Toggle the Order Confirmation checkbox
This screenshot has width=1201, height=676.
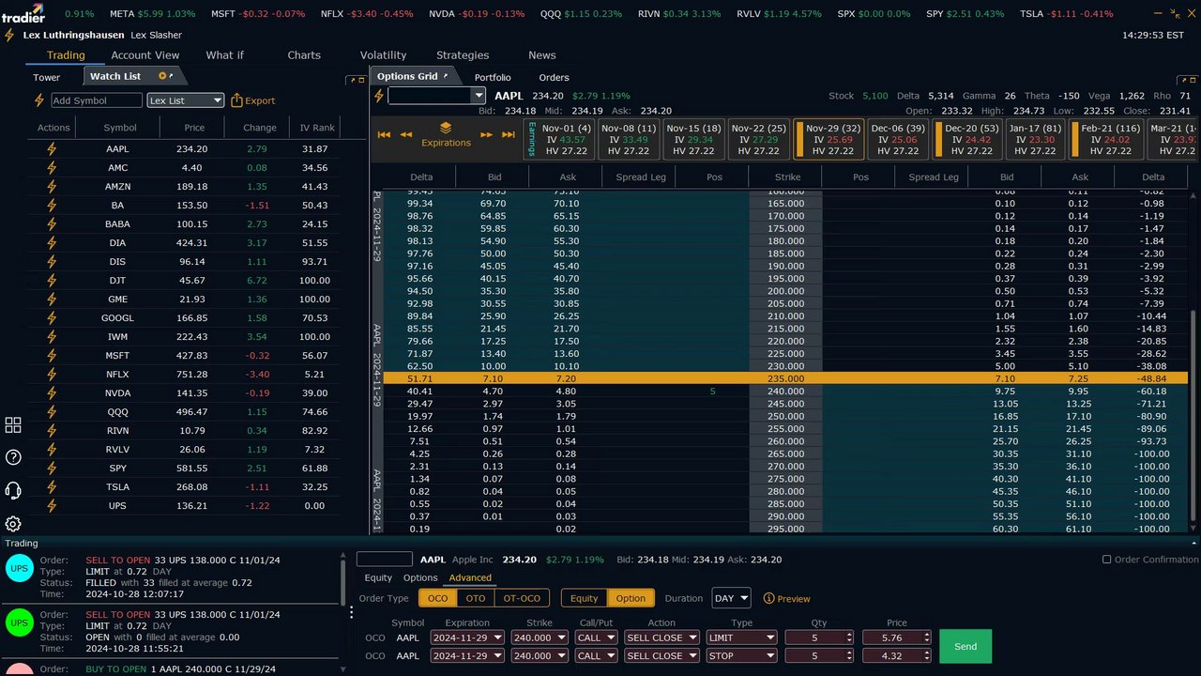(1106, 560)
